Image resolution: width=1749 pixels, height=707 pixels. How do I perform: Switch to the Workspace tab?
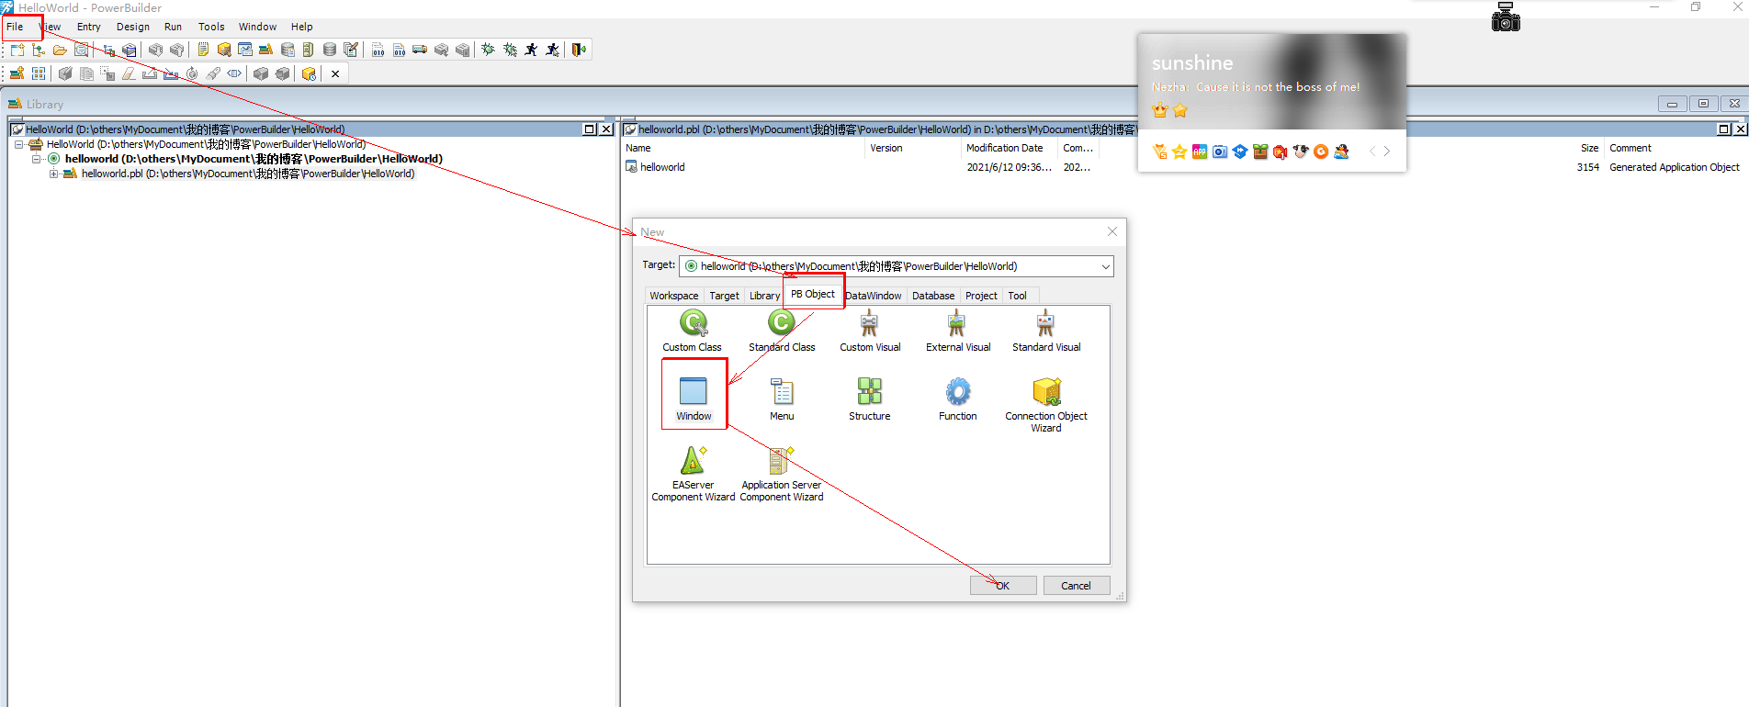pyautogui.click(x=674, y=296)
